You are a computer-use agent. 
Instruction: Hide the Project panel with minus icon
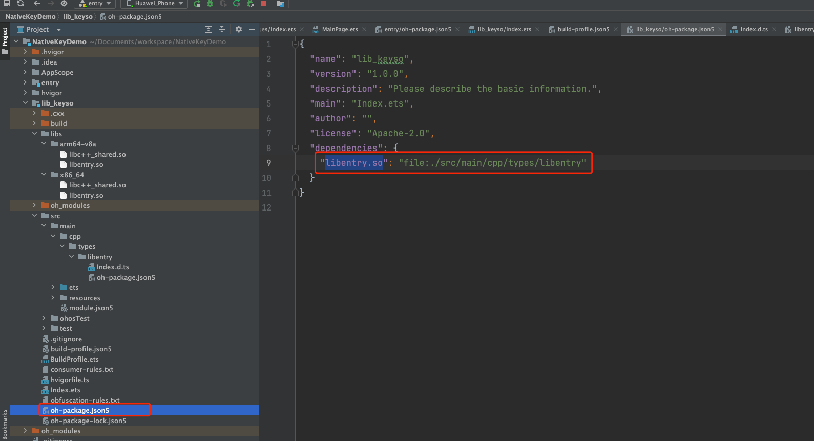(252, 29)
